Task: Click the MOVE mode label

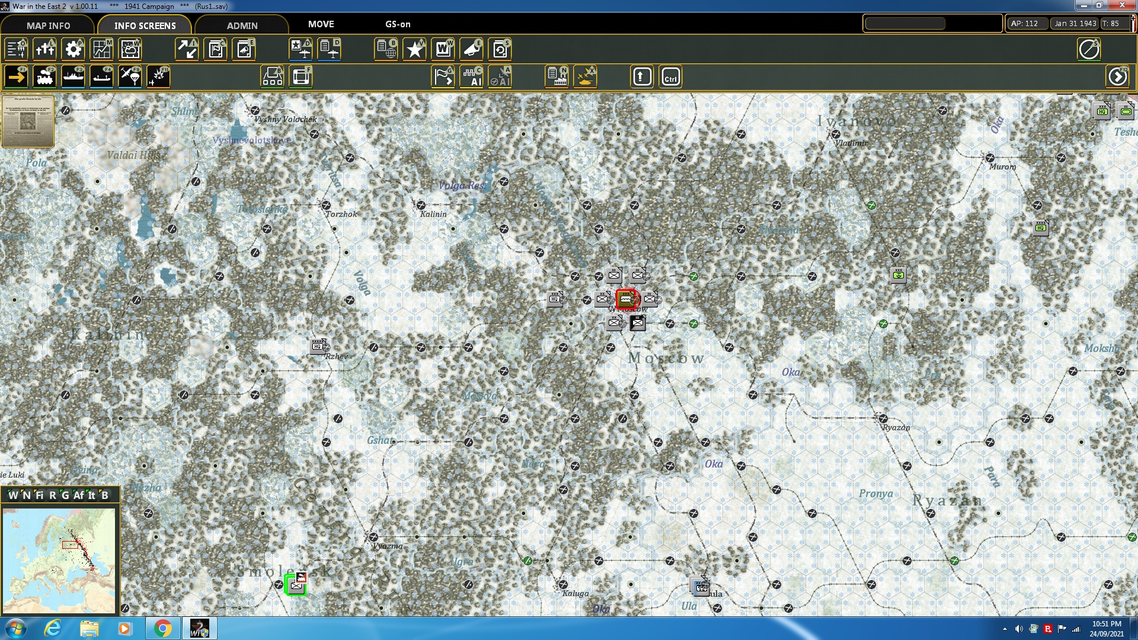Action: [321, 24]
